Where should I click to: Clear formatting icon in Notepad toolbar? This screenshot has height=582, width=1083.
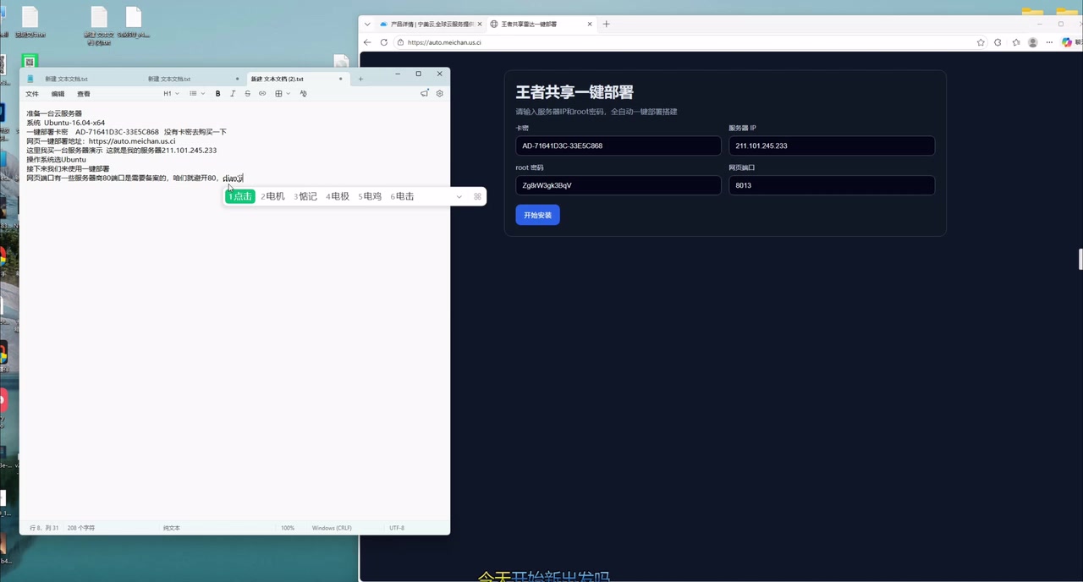click(x=303, y=94)
